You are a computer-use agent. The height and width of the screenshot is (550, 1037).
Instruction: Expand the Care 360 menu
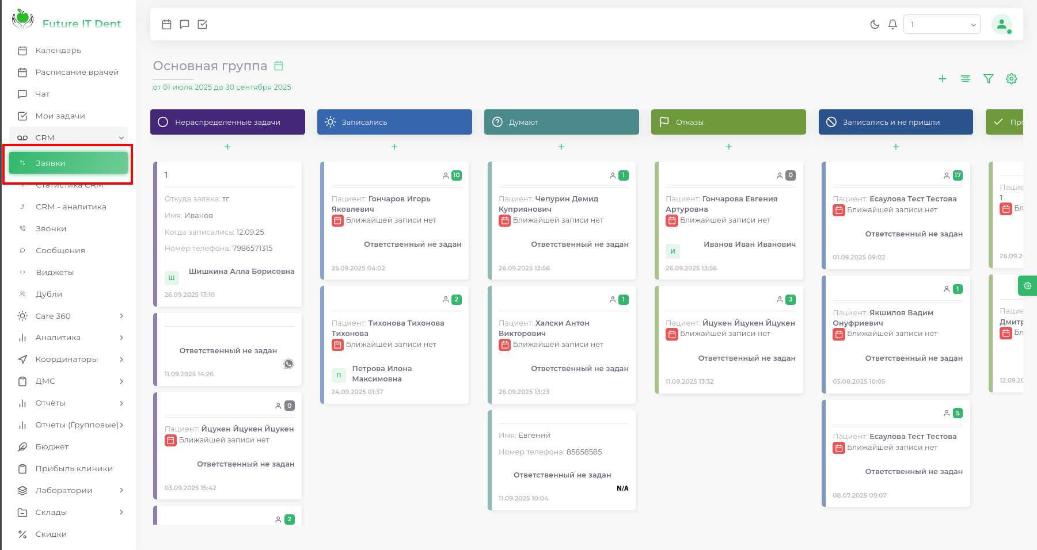coord(52,316)
